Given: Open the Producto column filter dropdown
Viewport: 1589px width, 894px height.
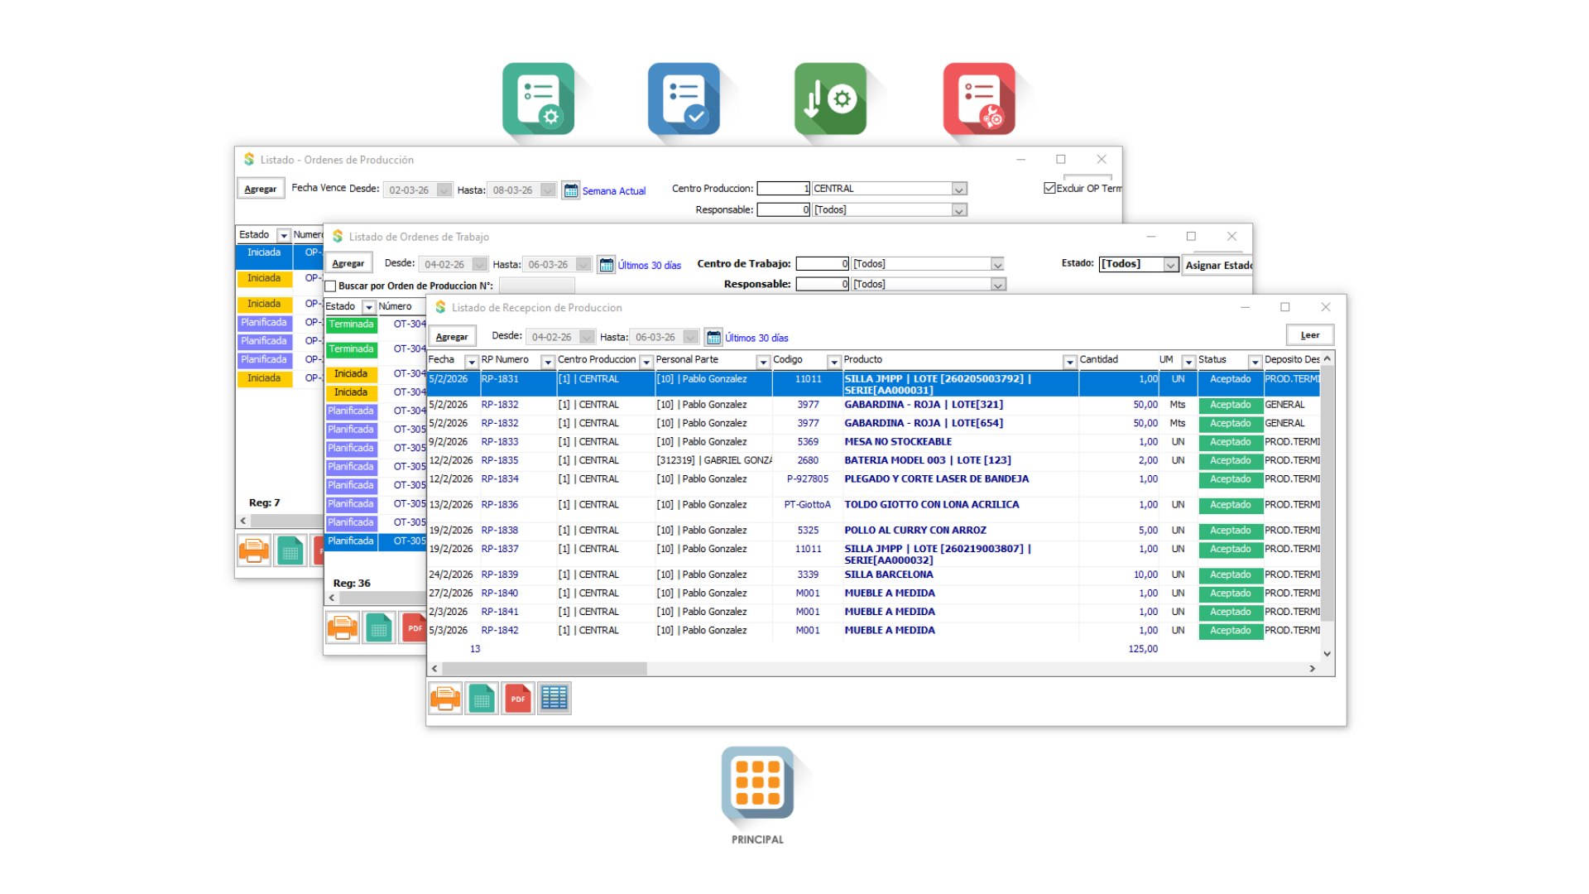Looking at the screenshot, I should pos(1069,362).
